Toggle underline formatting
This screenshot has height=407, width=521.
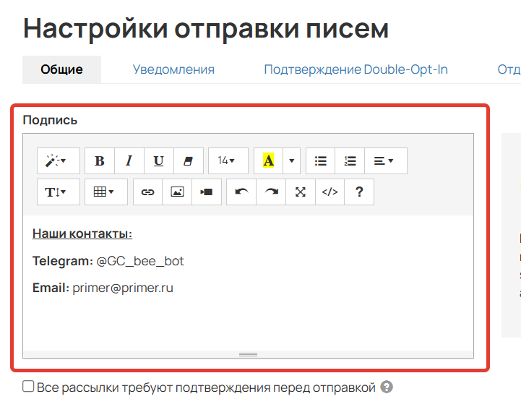(x=159, y=161)
